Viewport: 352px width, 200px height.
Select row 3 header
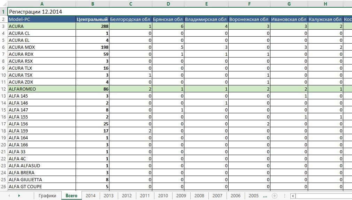(3, 26)
